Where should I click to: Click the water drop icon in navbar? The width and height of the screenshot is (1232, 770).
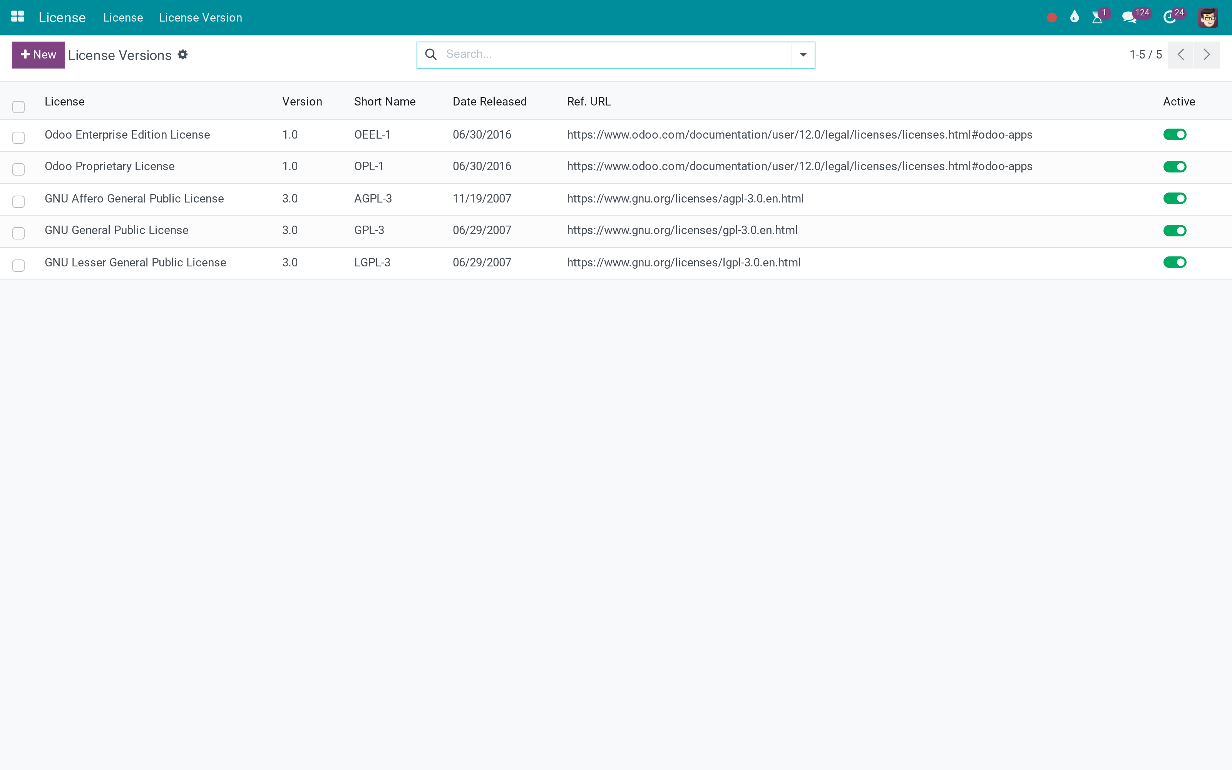(1074, 17)
